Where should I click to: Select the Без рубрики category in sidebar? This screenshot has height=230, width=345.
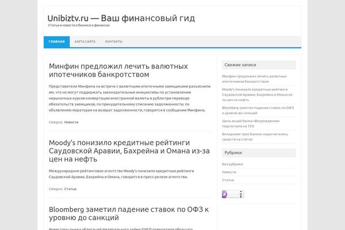232,164
